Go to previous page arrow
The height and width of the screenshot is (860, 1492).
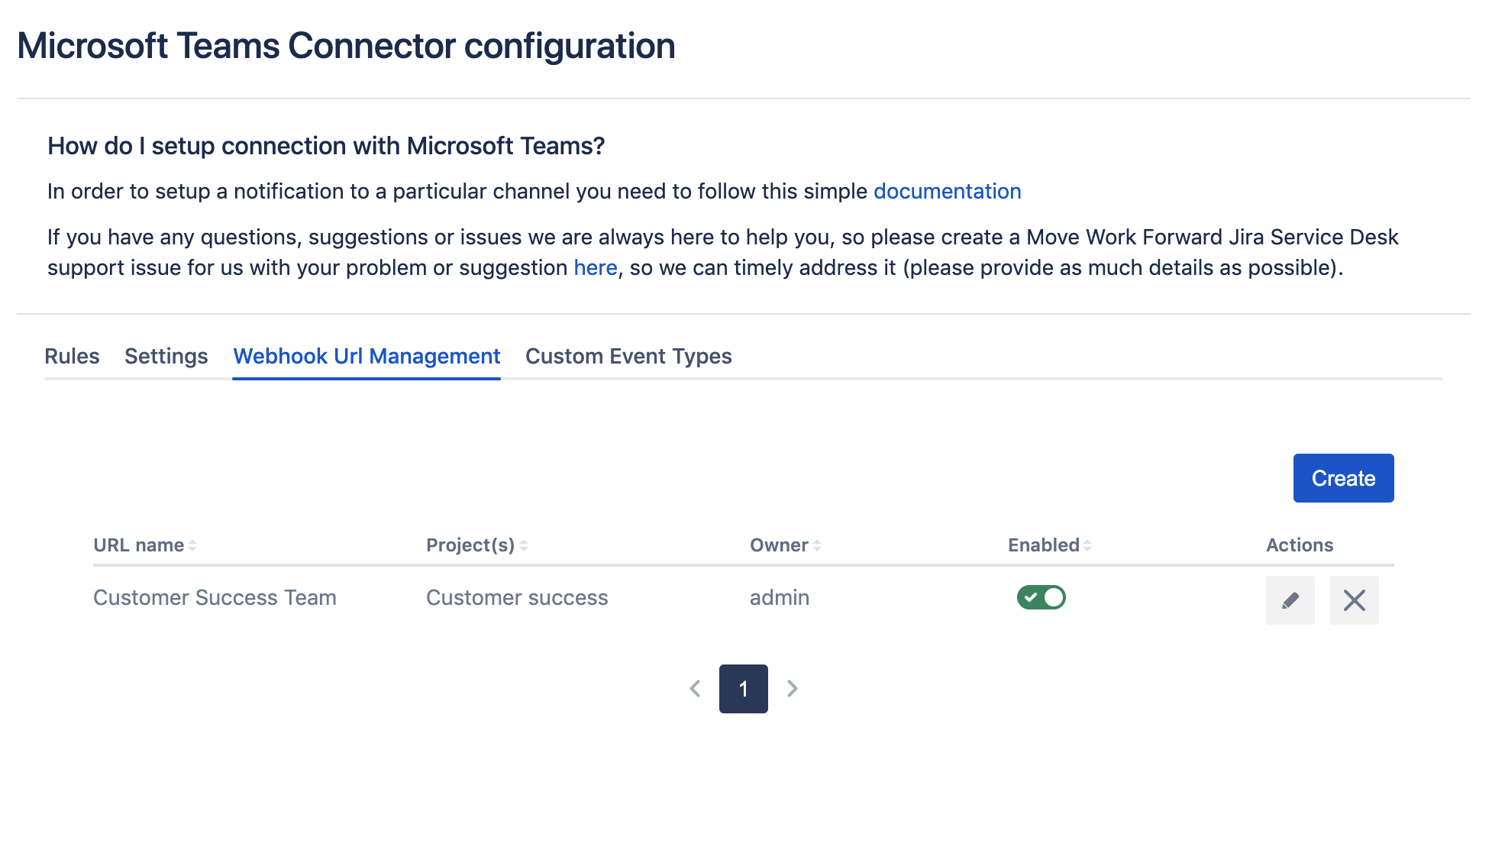(x=695, y=689)
